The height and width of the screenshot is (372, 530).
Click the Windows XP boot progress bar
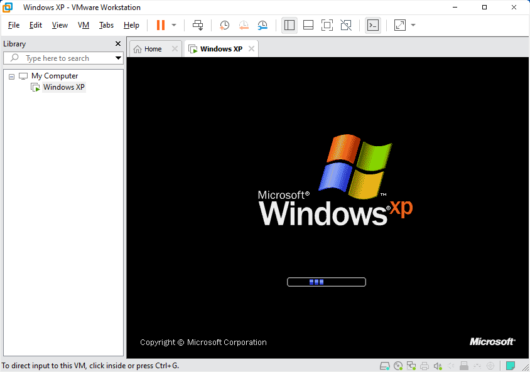click(326, 282)
